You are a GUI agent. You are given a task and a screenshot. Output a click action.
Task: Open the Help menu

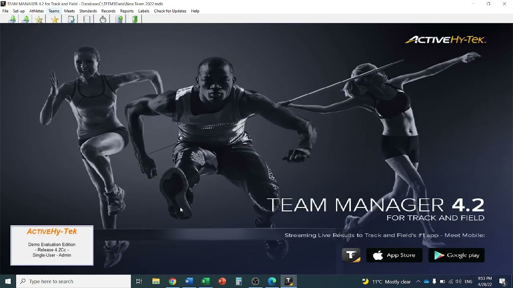(x=195, y=11)
